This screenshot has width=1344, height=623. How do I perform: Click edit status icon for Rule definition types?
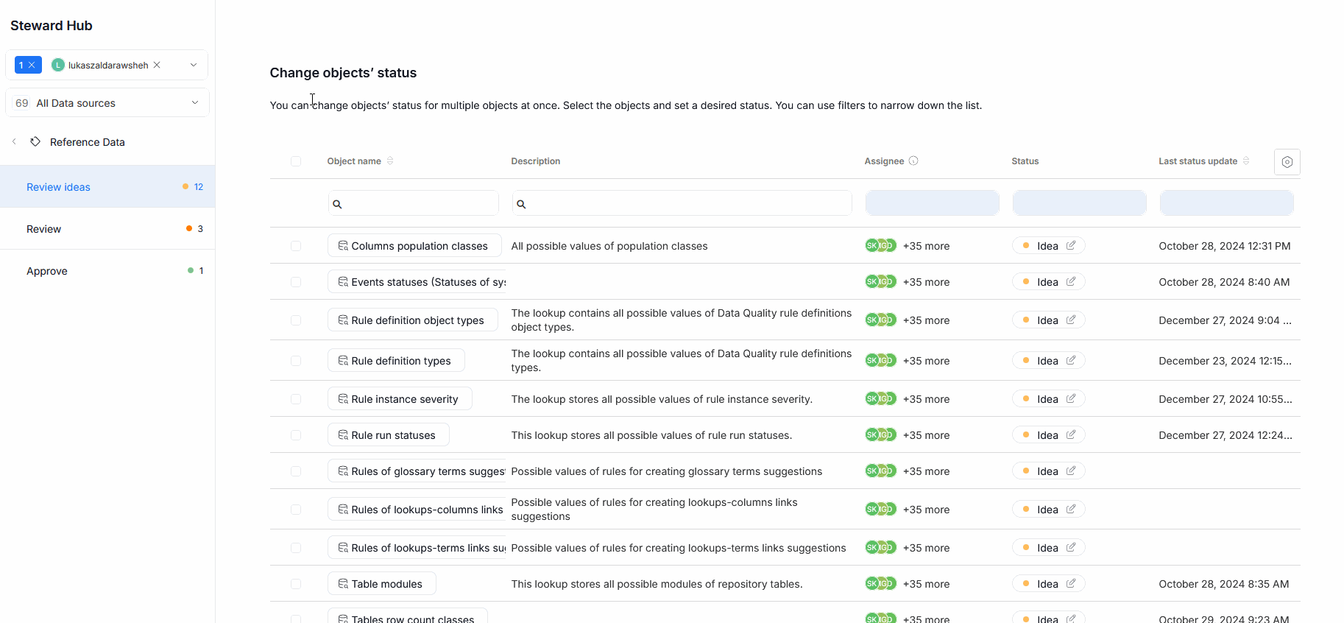click(1071, 360)
